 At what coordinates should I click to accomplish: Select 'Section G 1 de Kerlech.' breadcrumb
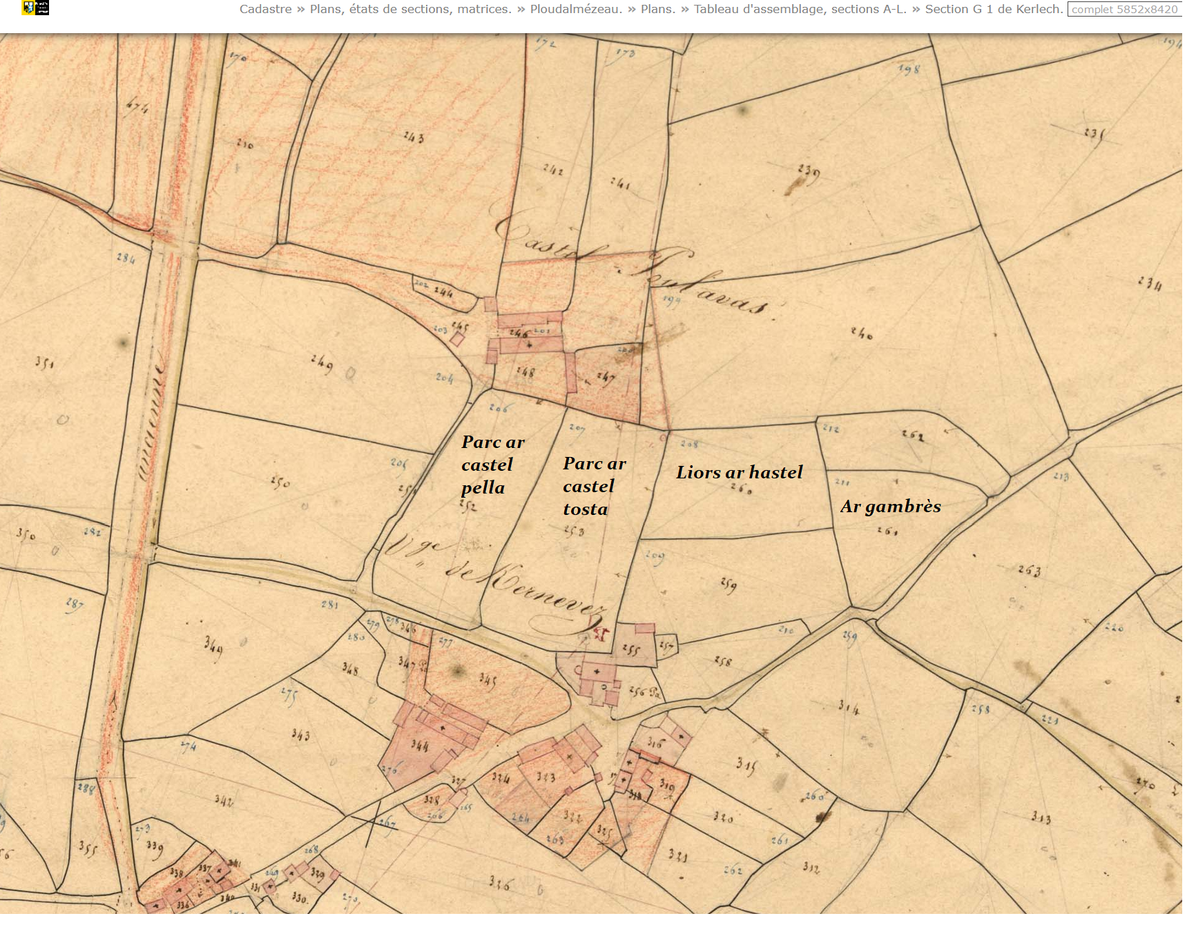pyautogui.click(x=993, y=9)
